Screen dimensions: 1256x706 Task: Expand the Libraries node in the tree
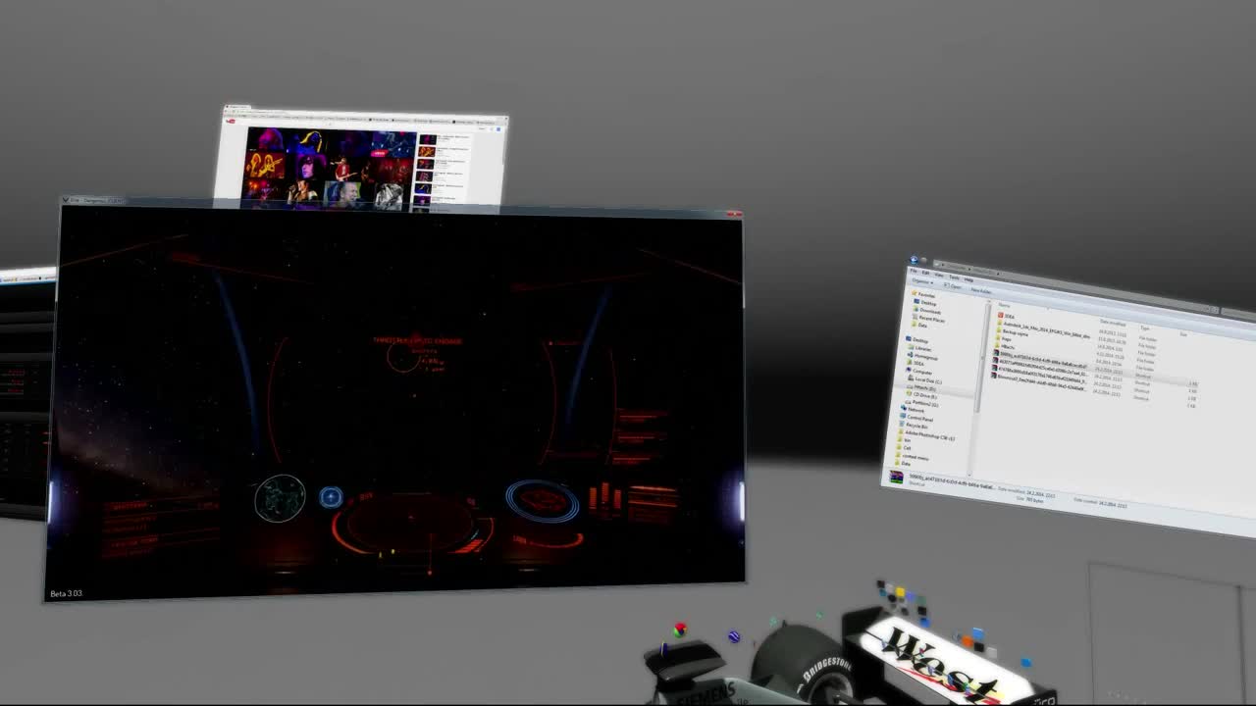click(x=913, y=348)
